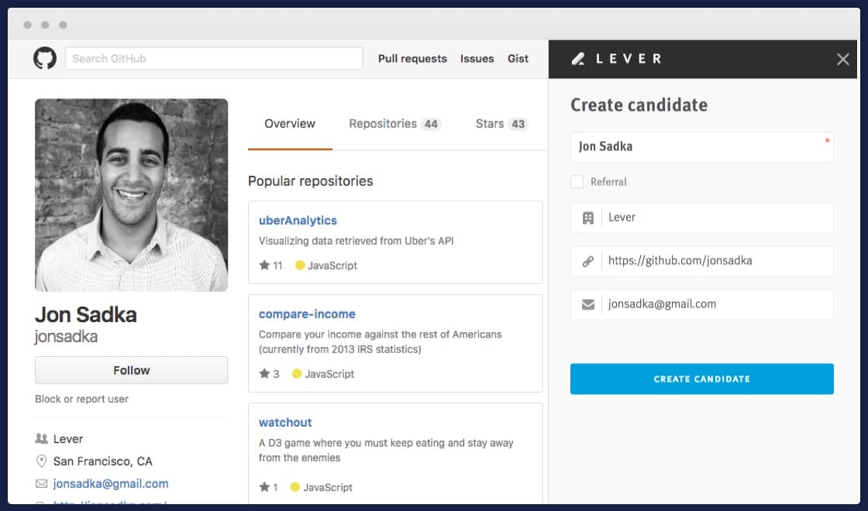Viewport: 868px width, 511px height.
Task: Switch to the Overview tab
Action: [x=290, y=124]
